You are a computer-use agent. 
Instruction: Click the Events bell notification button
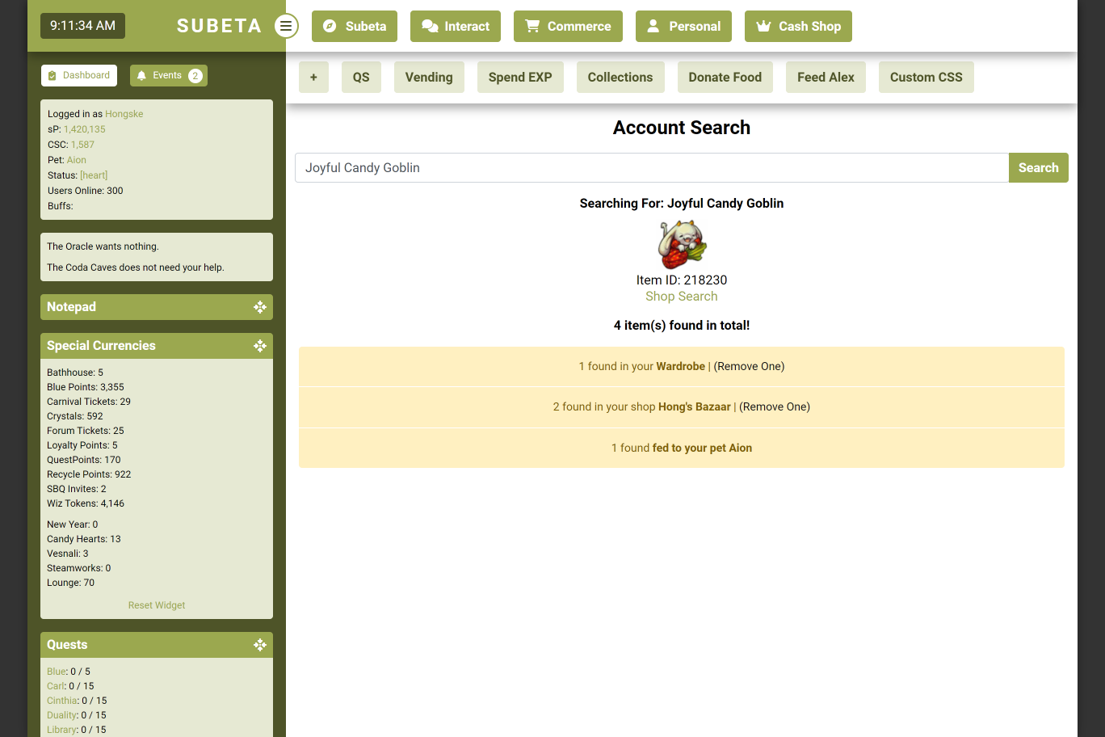coord(169,75)
